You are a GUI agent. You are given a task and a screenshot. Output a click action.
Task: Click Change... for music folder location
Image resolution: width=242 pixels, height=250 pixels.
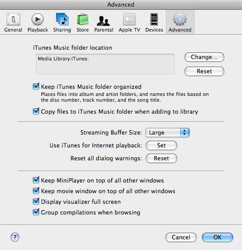(x=204, y=57)
